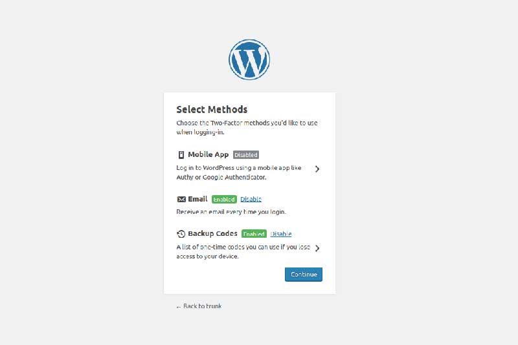The width and height of the screenshot is (518, 345).
Task: Click the 'Receive an email' description text
Action: click(231, 212)
